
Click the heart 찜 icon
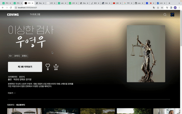coord(48,67)
